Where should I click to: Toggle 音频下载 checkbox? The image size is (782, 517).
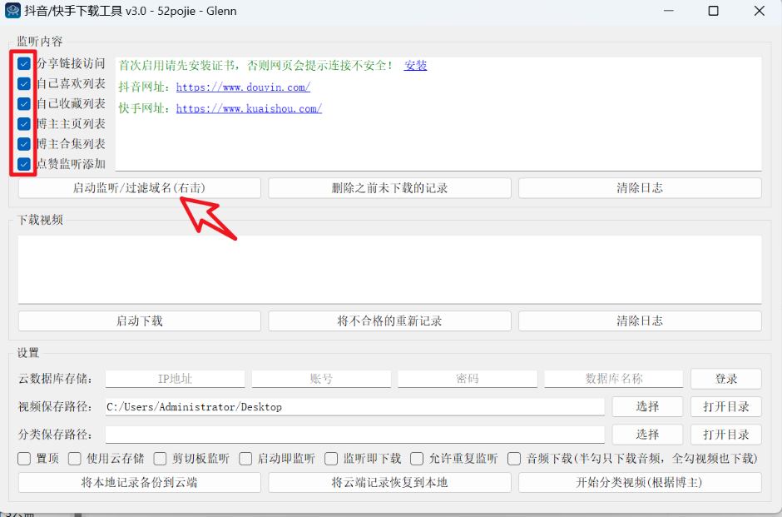point(514,459)
